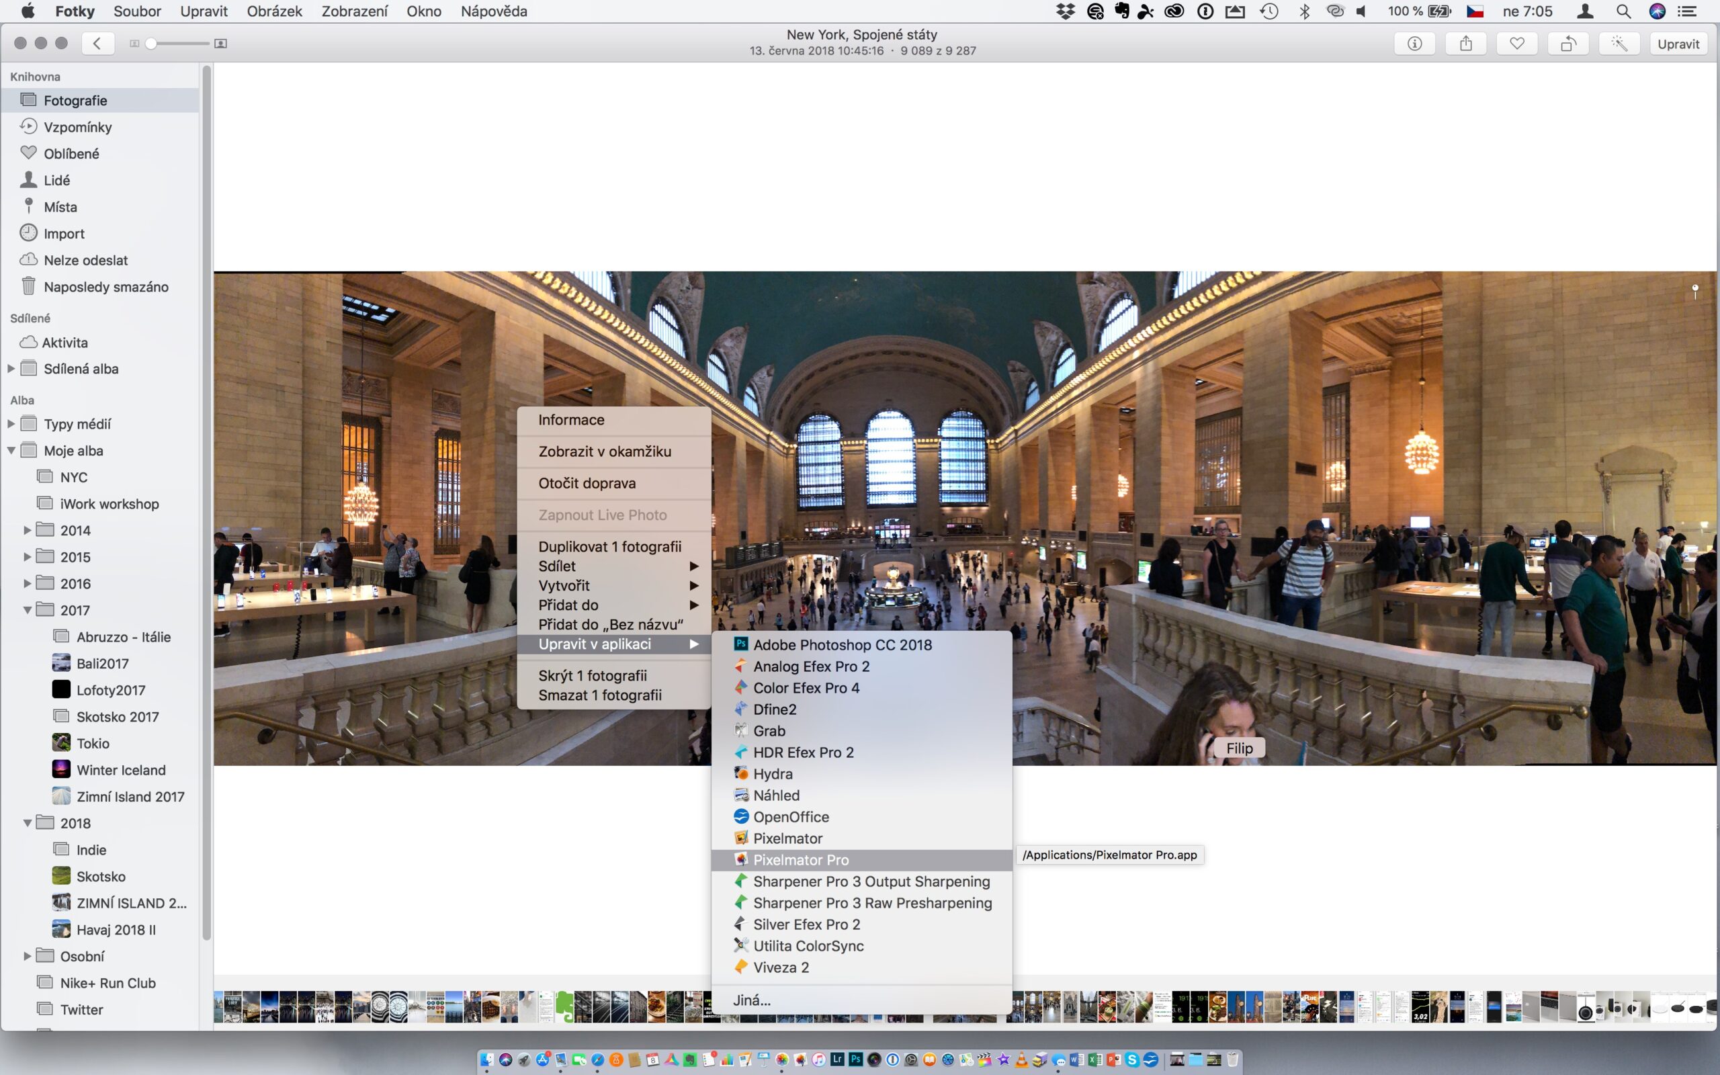This screenshot has height=1075, width=1720.
Task: Toggle Bluetooth icon in the menu bar
Action: click(1304, 11)
